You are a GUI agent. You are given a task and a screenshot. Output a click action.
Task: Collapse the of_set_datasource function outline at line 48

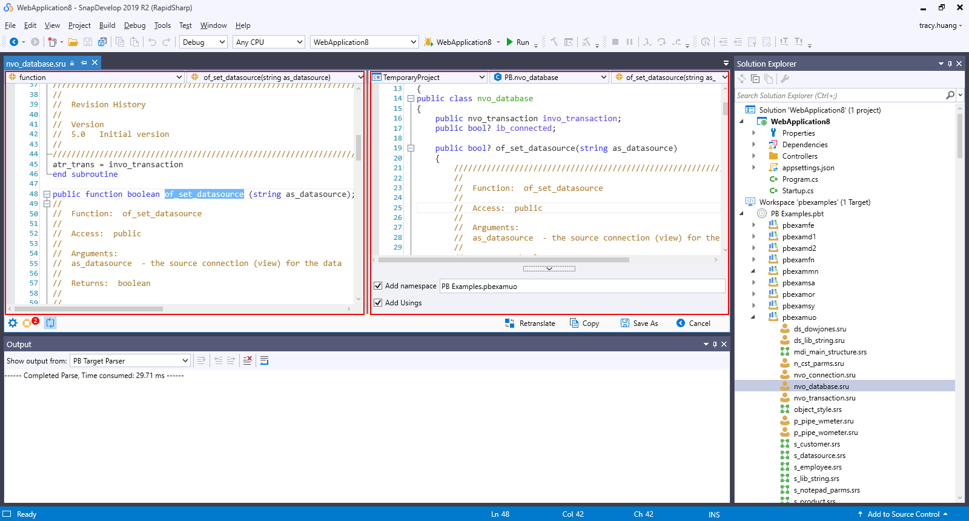[47, 194]
